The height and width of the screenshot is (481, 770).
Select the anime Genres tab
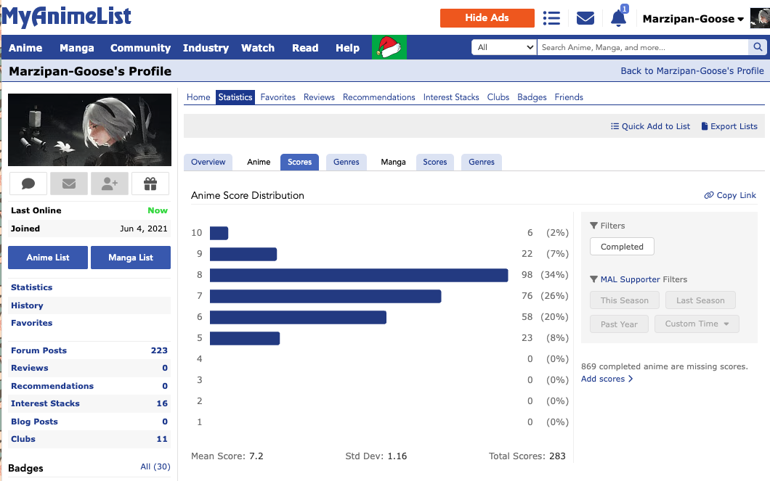tap(346, 162)
